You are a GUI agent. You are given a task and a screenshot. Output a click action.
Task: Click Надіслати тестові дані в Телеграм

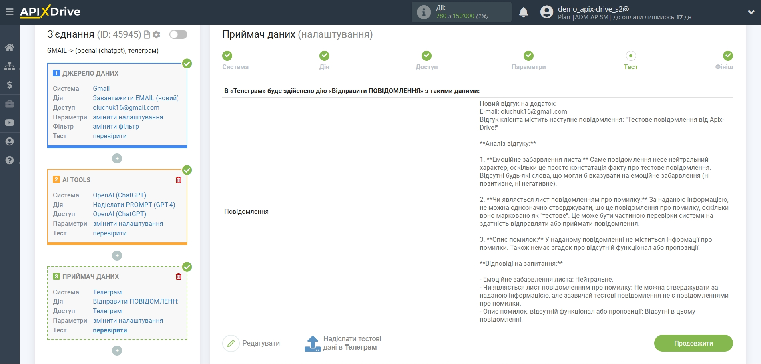(x=352, y=343)
